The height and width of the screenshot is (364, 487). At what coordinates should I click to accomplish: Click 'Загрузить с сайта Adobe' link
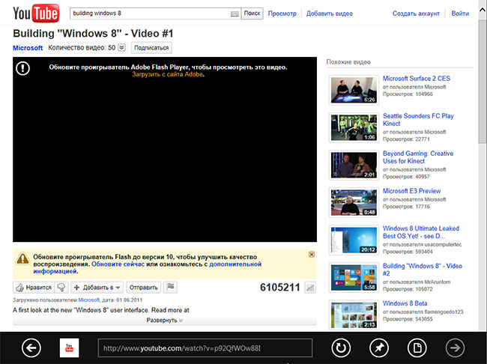coord(167,74)
